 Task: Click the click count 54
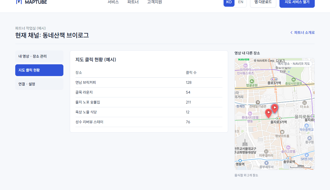[x=188, y=92]
